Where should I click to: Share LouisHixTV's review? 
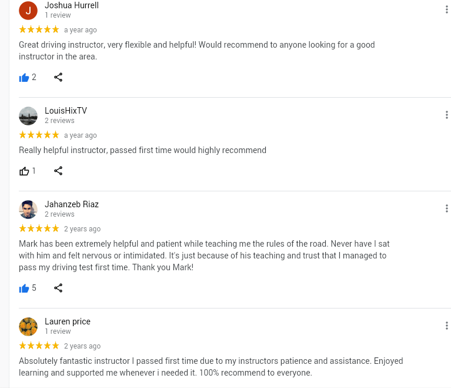click(58, 171)
